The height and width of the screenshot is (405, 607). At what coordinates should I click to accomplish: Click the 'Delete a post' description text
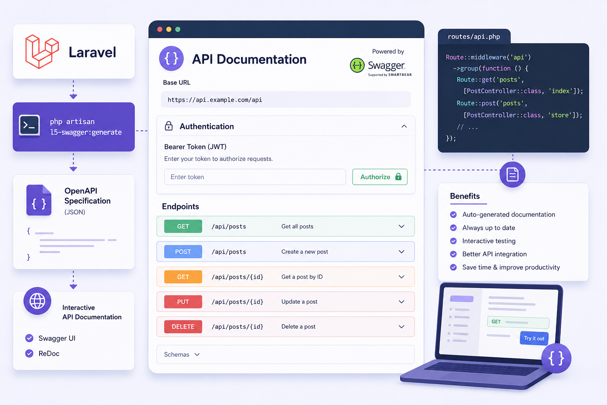(298, 327)
